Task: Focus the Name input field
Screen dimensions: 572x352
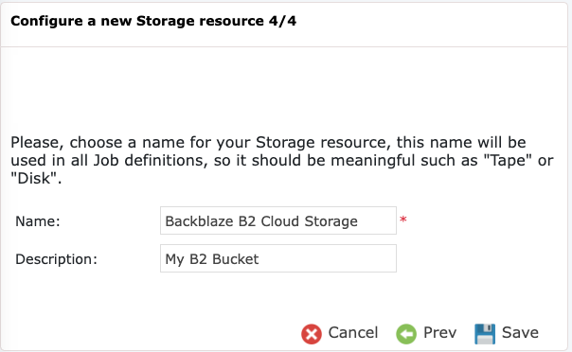Action: click(278, 220)
